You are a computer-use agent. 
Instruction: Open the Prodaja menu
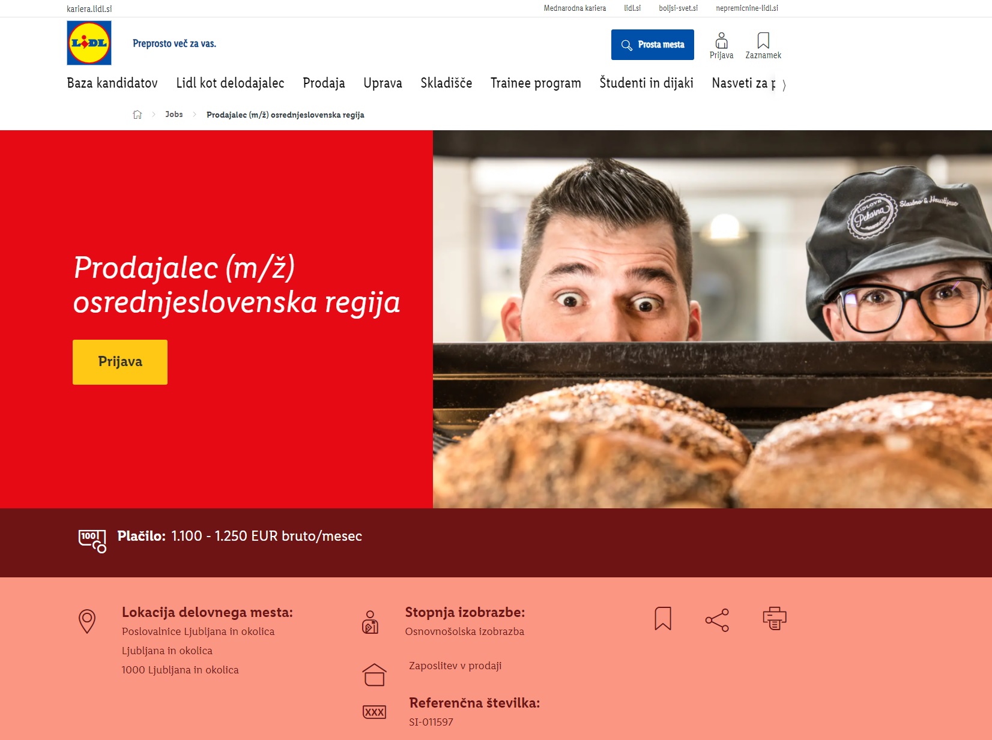tap(324, 83)
